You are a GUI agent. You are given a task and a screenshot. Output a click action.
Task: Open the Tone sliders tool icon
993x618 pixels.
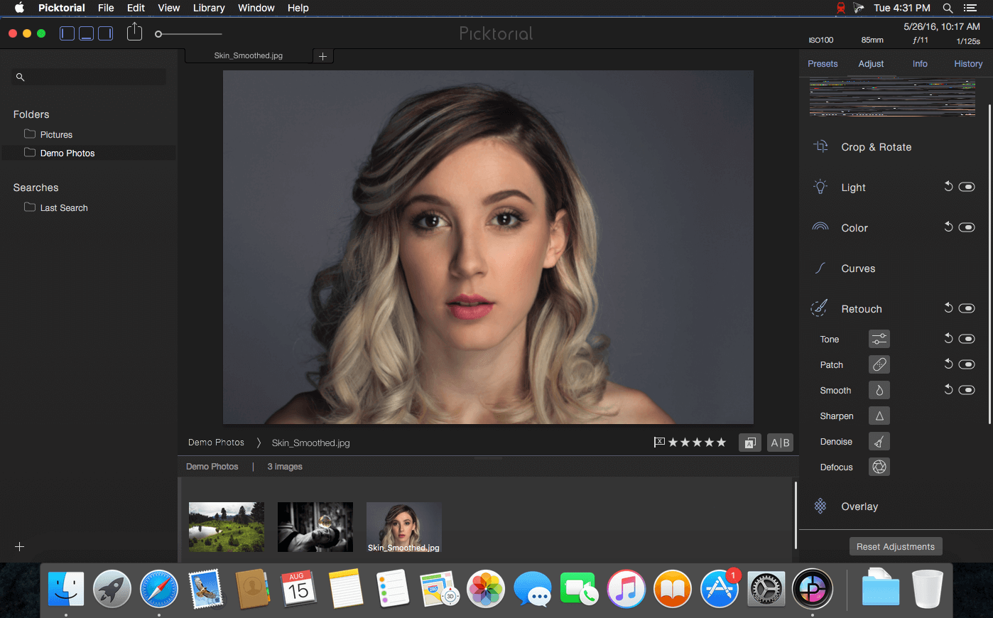[x=879, y=339]
